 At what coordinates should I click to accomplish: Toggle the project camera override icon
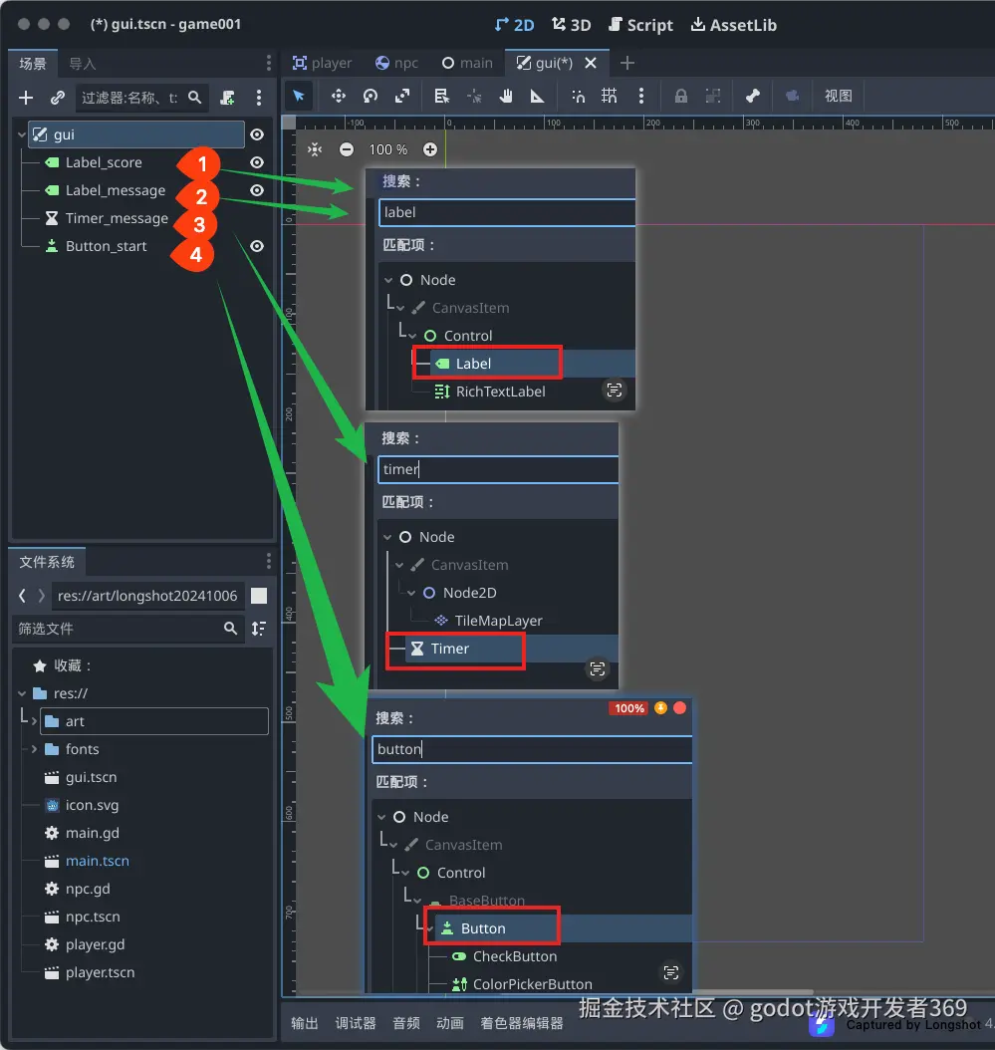pyautogui.click(x=792, y=96)
